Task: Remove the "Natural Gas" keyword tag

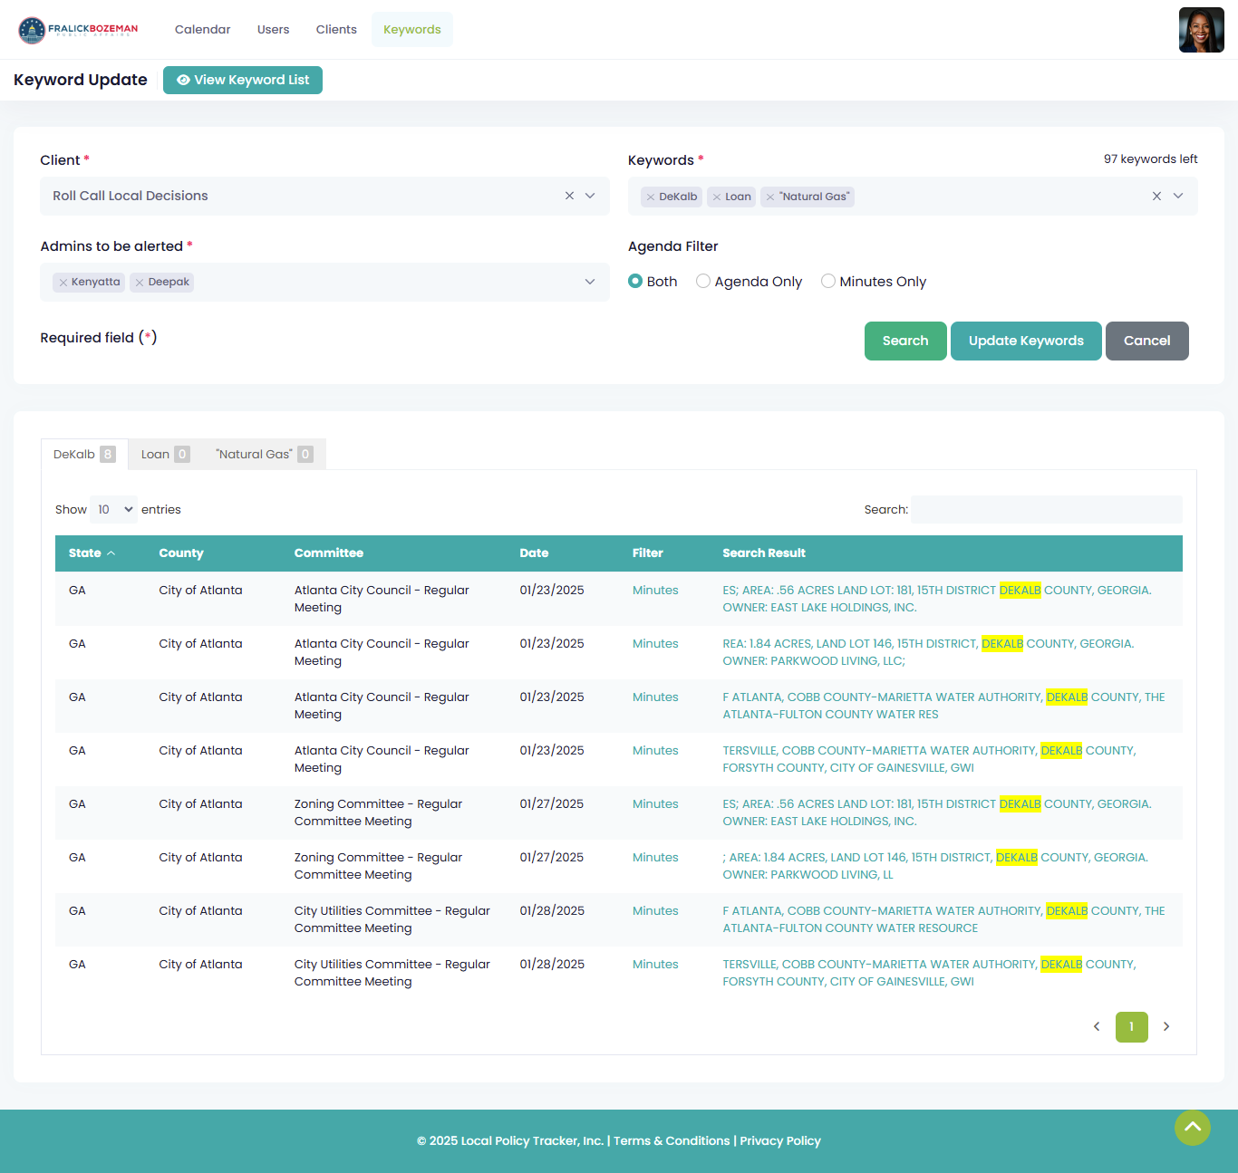Action: click(x=769, y=197)
